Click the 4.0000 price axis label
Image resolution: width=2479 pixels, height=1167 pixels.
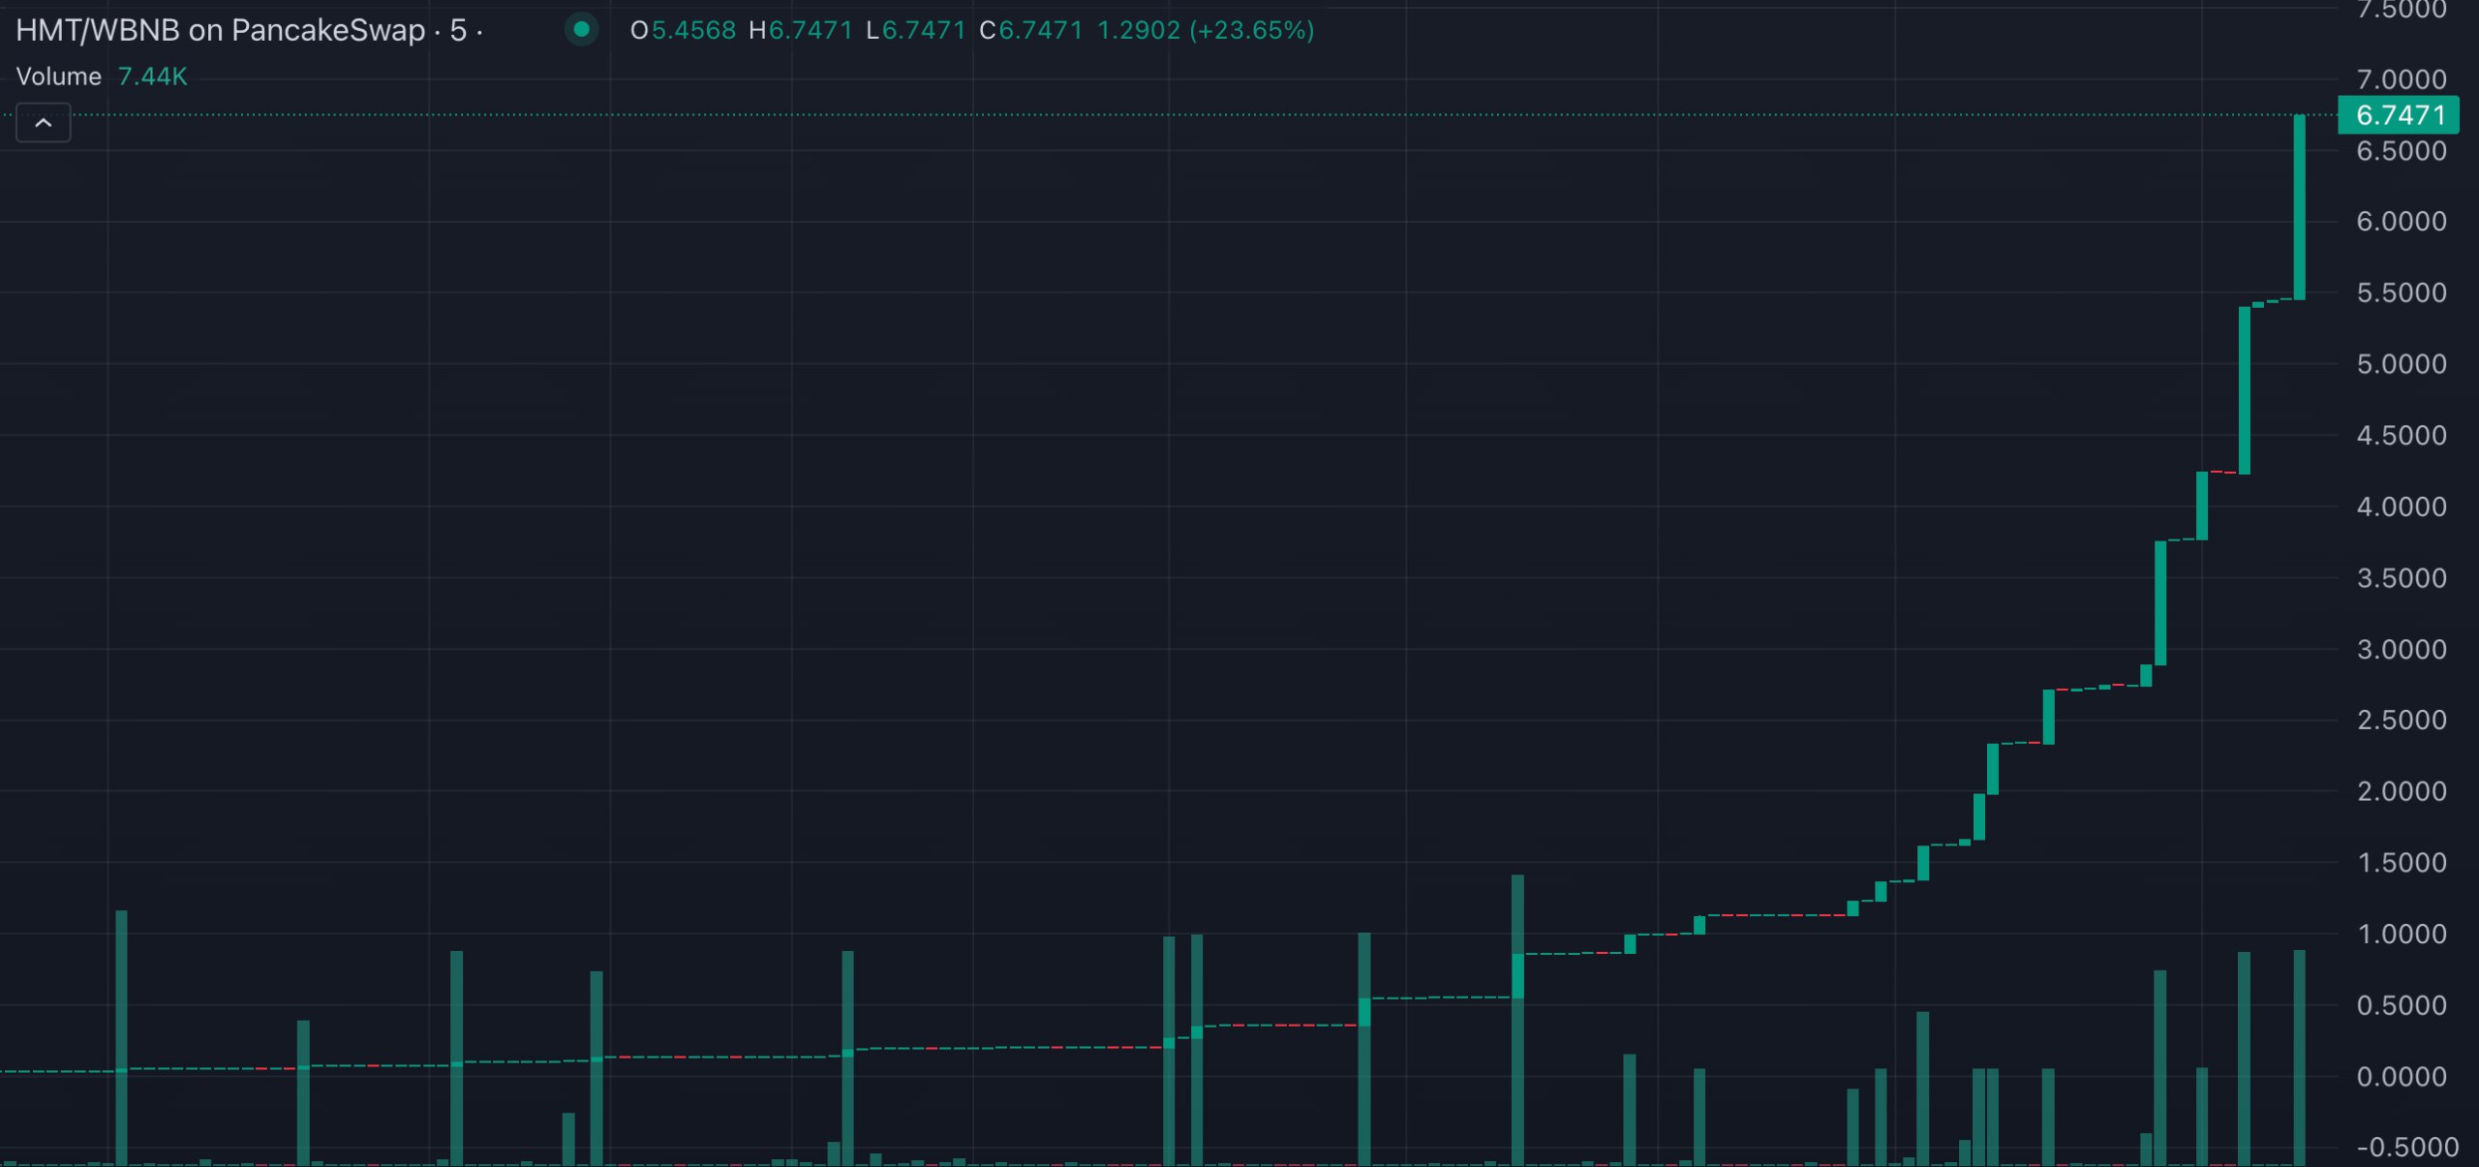pos(2402,507)
